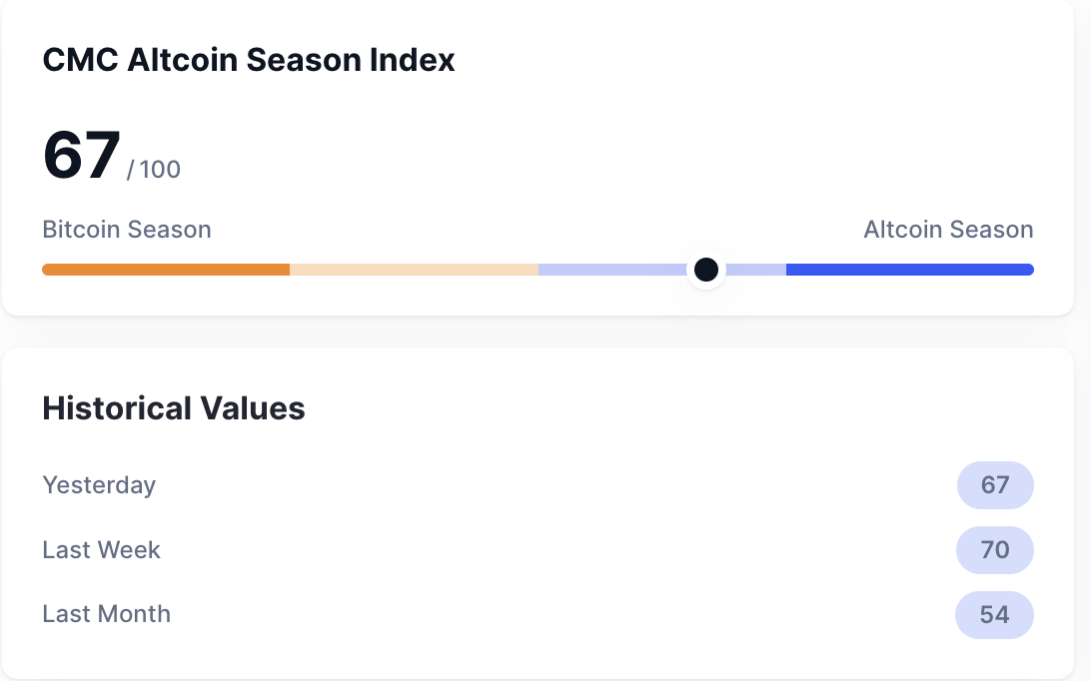Click the Yesterday value badge showing 67
Image resolution: width=1091 pixels, height=681 pixels.
[x=995, y=485]
